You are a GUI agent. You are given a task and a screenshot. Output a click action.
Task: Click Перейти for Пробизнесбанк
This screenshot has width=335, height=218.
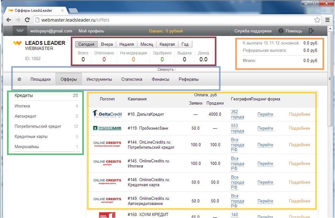(265, 128)
